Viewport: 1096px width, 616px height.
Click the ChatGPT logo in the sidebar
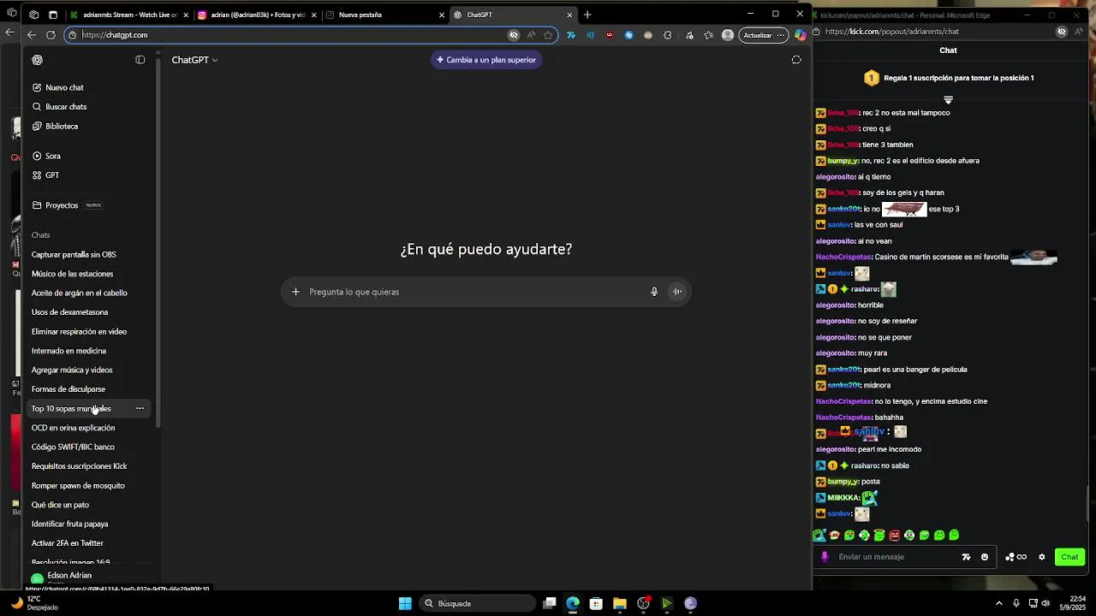click(x=37, y=60)
